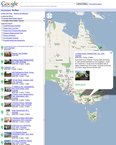Open Doodle4Google Australia link
The image size is (116, 145).
click(12, 26)
